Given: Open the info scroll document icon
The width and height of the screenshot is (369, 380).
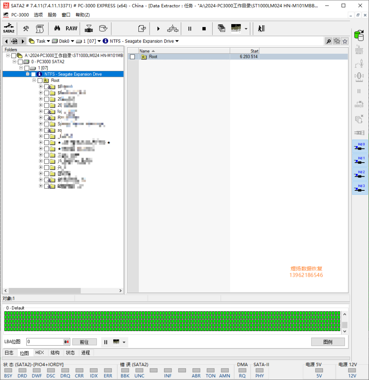Looking at the screenshot, I should (40, 29).
